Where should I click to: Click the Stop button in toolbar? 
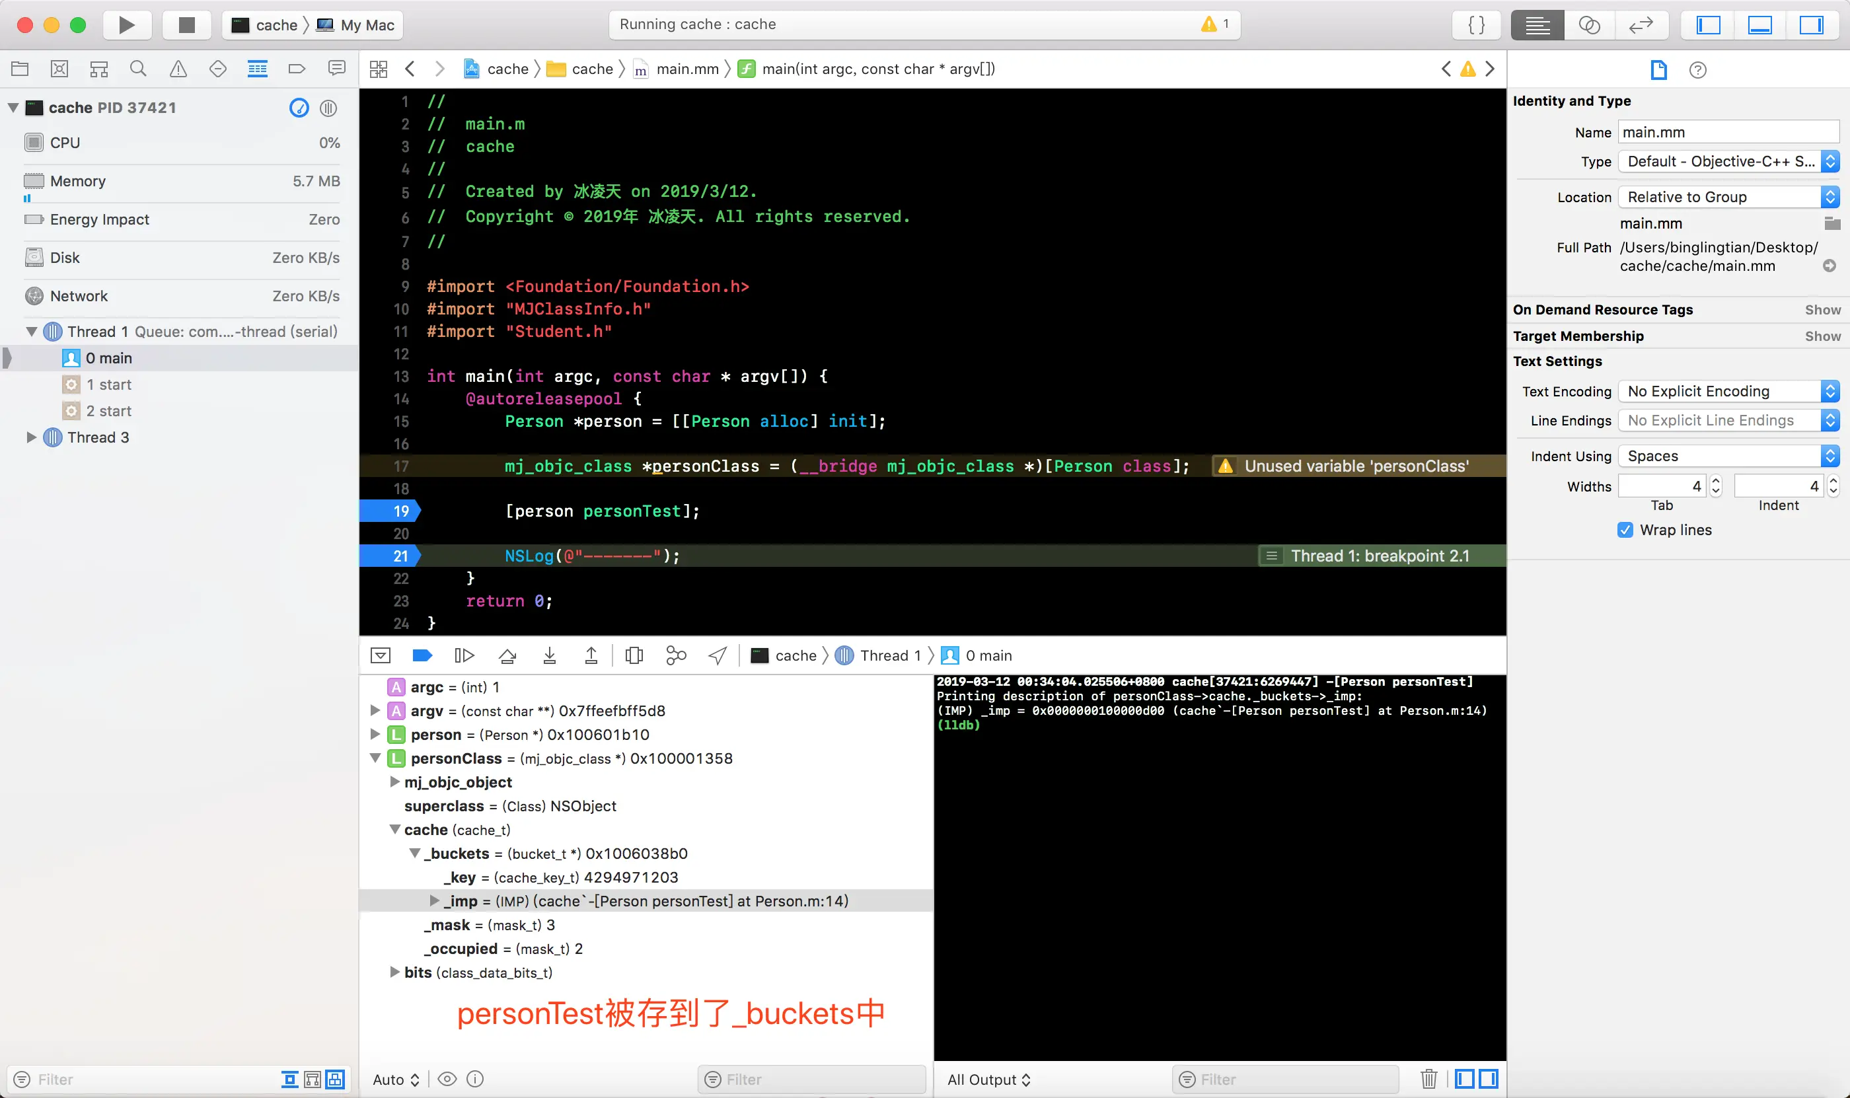click(x=186, y=25)
